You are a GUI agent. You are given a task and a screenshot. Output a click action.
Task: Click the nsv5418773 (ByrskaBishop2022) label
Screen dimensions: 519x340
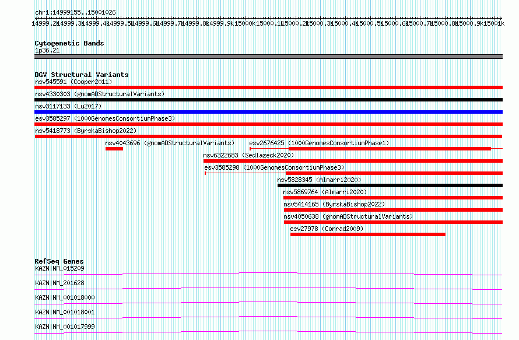[x=86, y=131]
